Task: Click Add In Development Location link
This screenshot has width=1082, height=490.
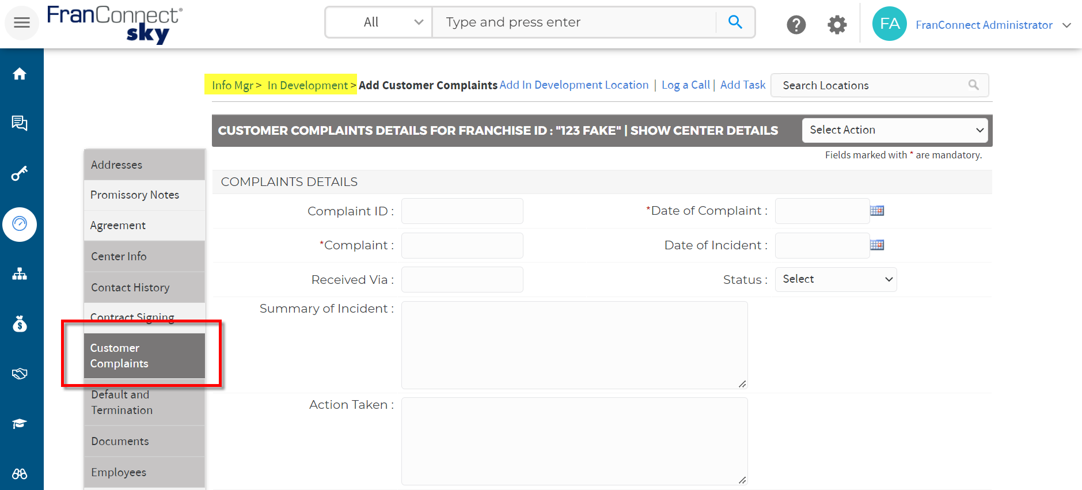Action: pos(574,85)
